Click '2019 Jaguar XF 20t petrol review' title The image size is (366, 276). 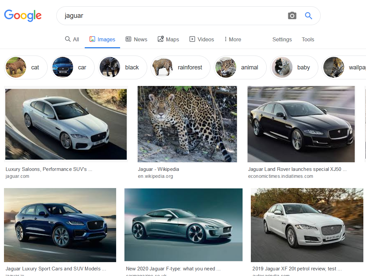(297, 269)
